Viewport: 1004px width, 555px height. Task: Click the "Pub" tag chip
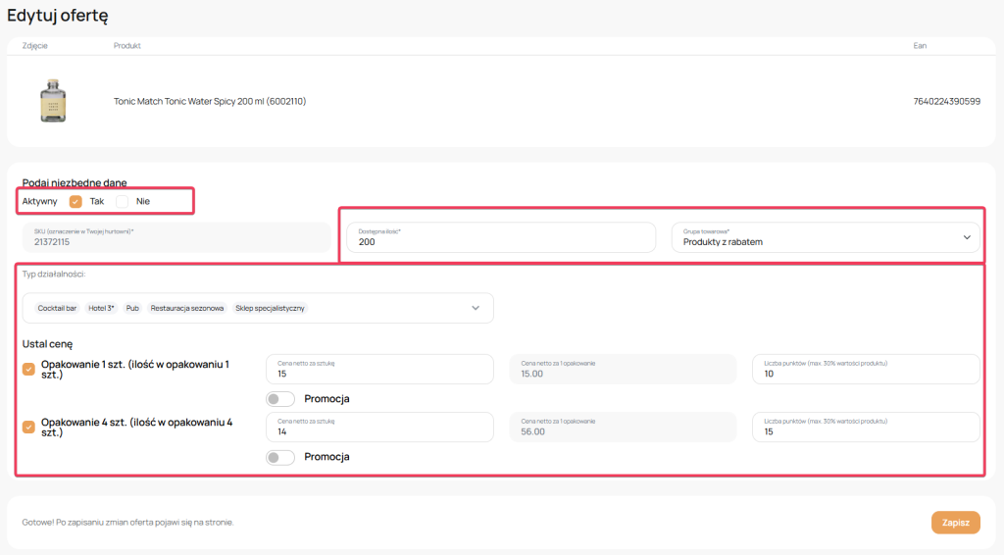click(x=132, y=308)
